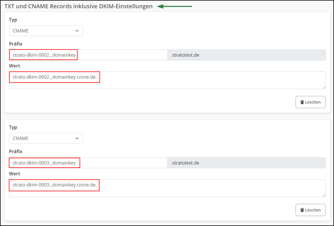Click the .stratotest.de suffix in the strato-dkim-0003 record
Screen dimensions: 334x226
[x=246, y=163]
